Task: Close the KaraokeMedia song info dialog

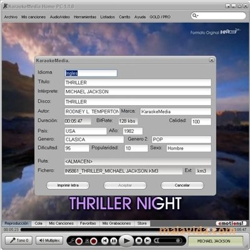Action: (211, 60)
